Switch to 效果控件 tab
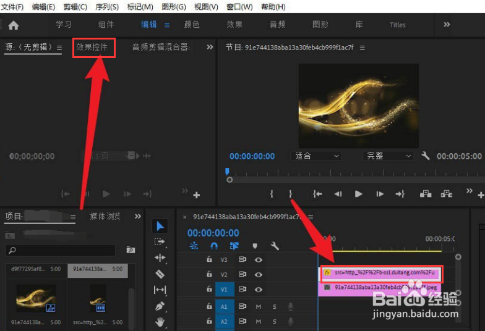Screen dimensions: 485x331 pos(92,47)
